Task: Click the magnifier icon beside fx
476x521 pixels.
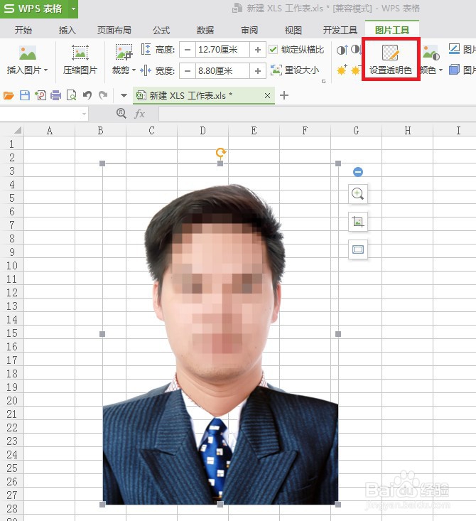Action: coord(121,114)
